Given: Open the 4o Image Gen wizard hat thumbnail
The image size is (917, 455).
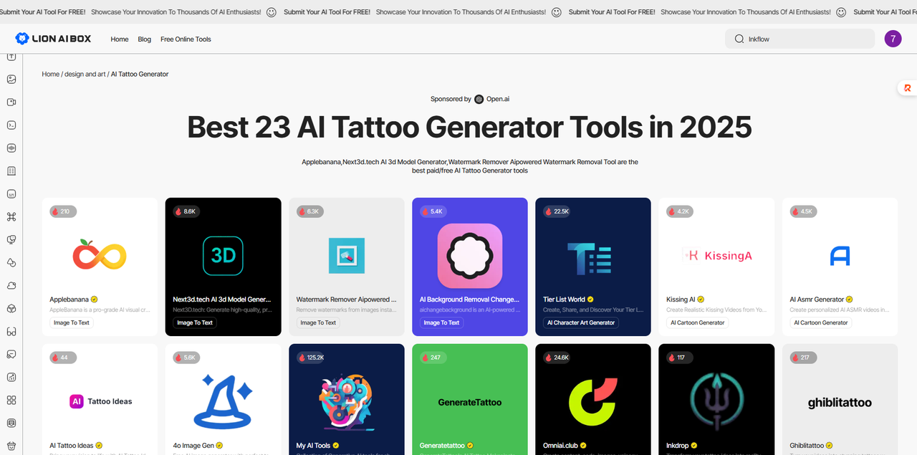Looking at the screenshot, I should pos(224,401).
